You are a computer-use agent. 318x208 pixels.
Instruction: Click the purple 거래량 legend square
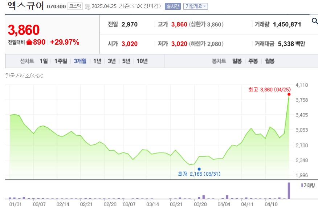click(302, 185)
